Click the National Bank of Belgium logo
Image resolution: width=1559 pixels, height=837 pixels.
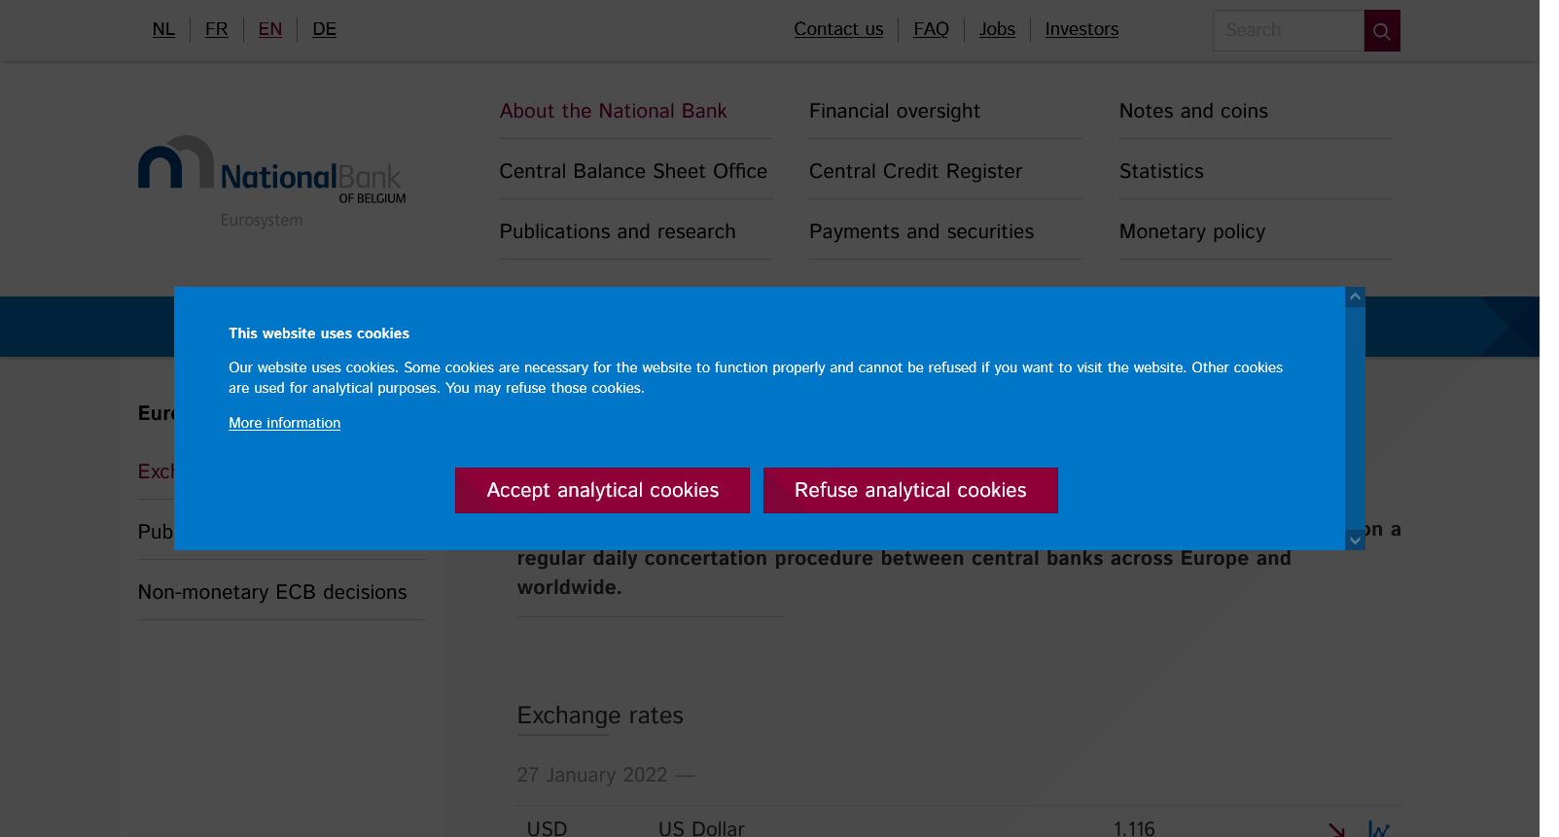[271, 182]
